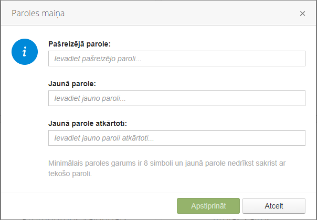Click the blue information icon
The width and height of the screenshot is (317, 220).
(25, 52)
